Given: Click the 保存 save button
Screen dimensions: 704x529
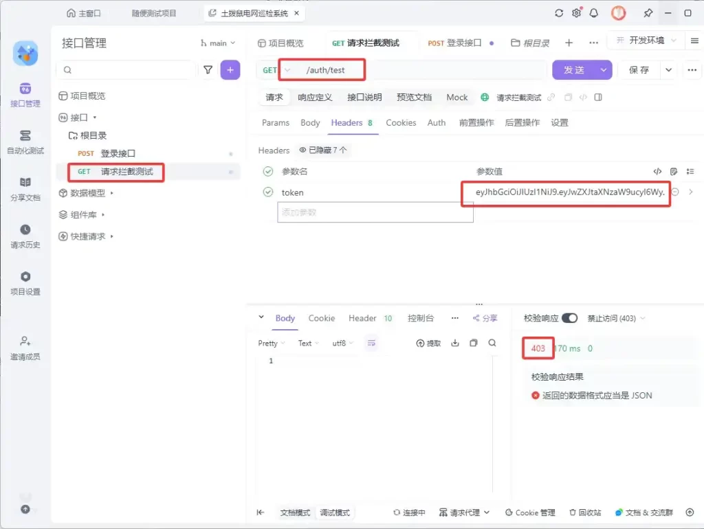Looking at the screenshot, I should pos(639,70).
